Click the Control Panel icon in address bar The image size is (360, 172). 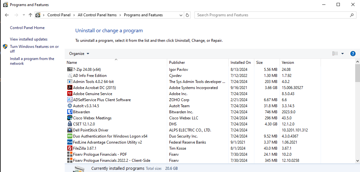point(38,15)
